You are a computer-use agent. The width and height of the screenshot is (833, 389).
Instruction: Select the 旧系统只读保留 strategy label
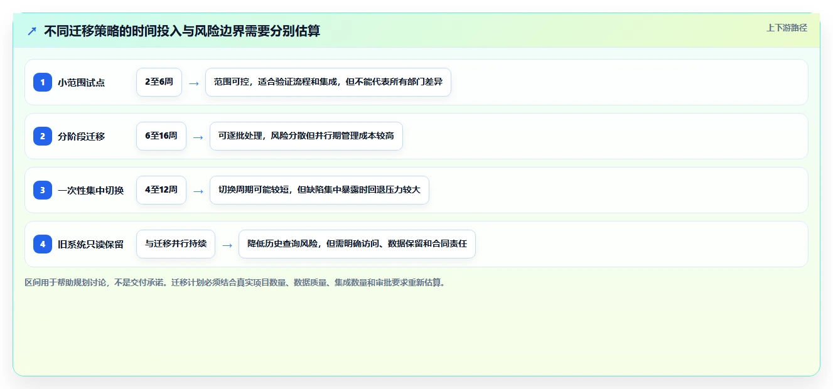point(91,244)
